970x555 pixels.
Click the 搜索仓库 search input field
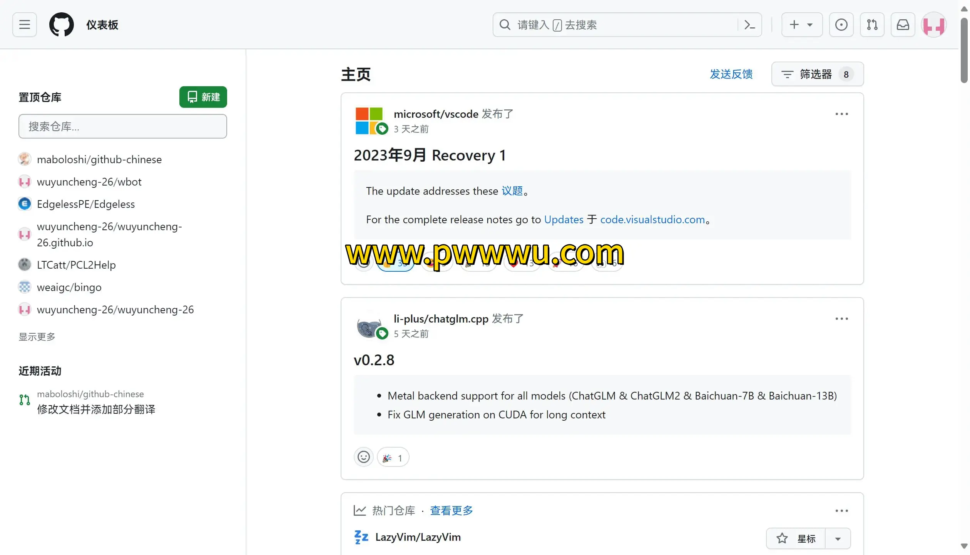coord(122,126)
